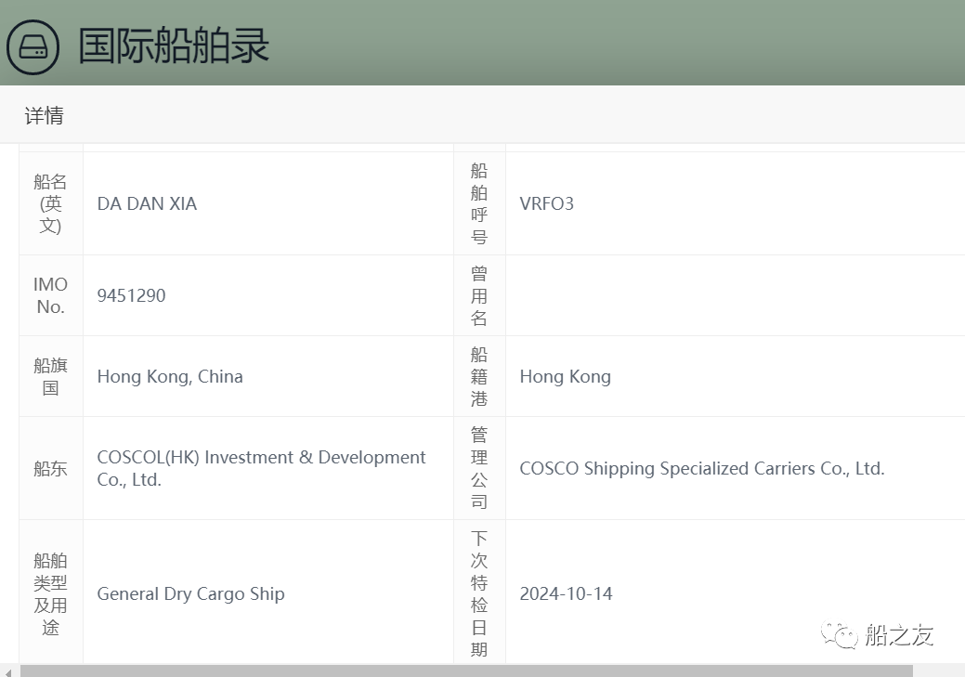
Task: Select the 详情 tab
Action: [x=44, y=115]
